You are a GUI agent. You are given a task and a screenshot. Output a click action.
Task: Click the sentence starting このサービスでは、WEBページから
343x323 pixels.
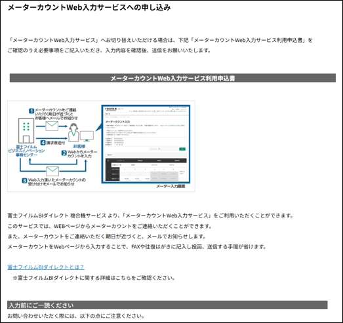pos(110,226)
